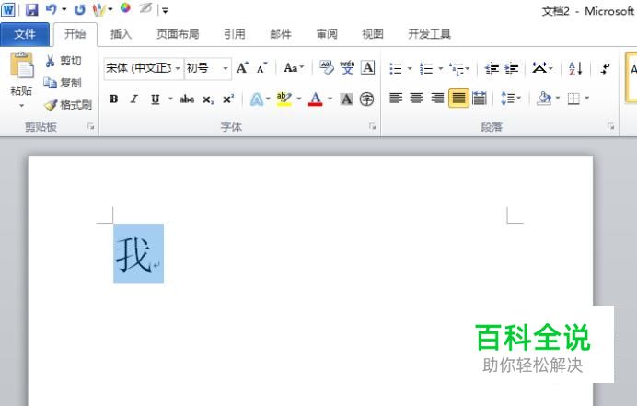This screenshot has width=637, height=406.
Task: Open font dialog launcher in 字体 group
Action: click(x=372, y=127)
